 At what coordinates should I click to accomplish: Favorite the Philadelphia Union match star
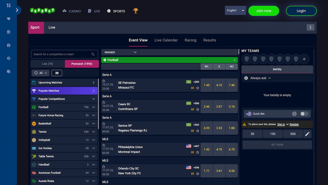click(198, 152)
